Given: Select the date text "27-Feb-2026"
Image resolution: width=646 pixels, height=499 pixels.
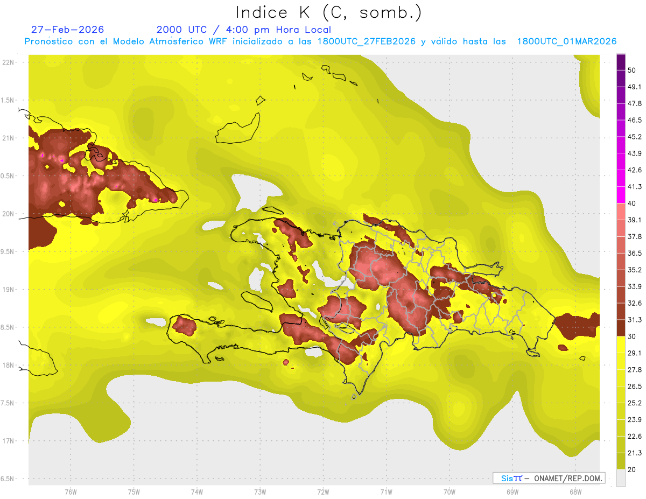Looking at the screenshot, I should pos(67,30).
